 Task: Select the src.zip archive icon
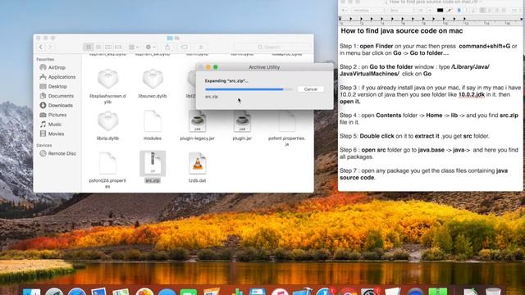click(x=153, y=163)
